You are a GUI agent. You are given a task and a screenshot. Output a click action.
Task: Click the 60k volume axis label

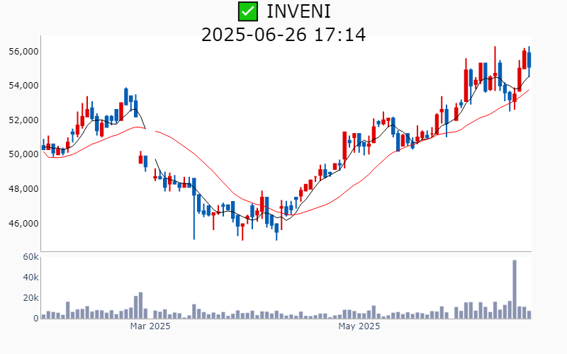(30, 257)
